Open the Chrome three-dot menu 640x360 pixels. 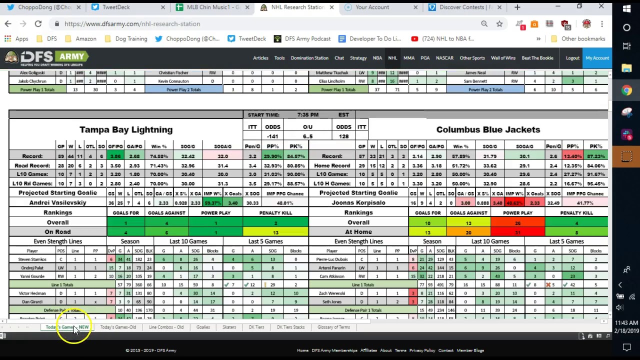tap(602, 23)
